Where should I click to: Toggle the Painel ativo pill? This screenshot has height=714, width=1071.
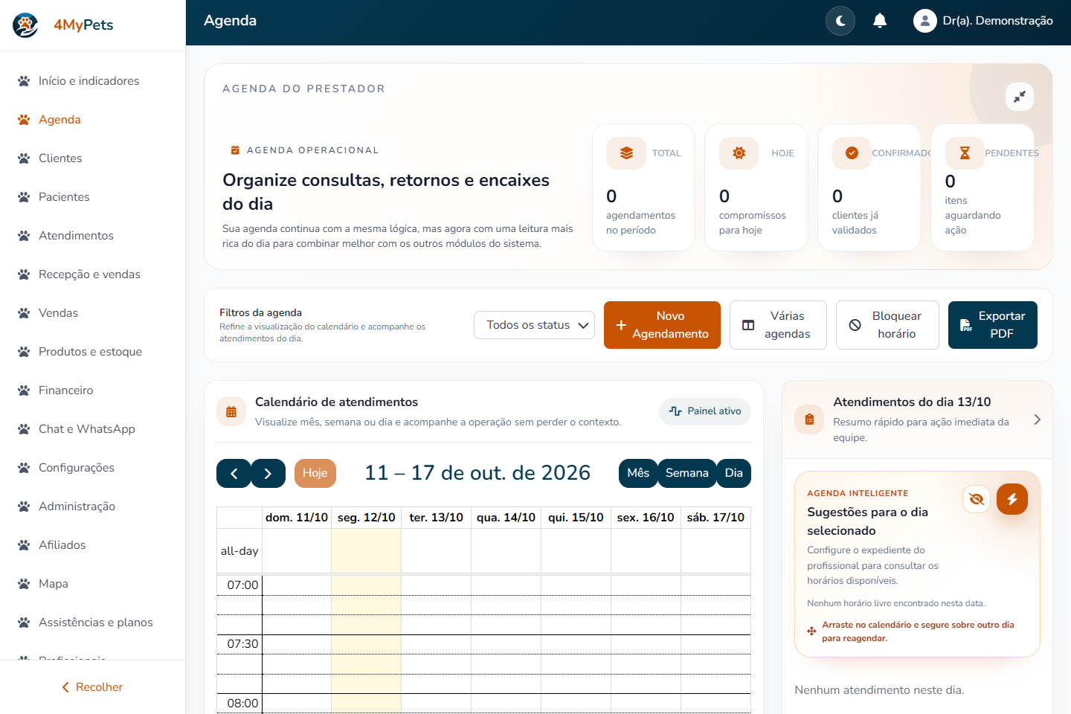tap(705, 411)
